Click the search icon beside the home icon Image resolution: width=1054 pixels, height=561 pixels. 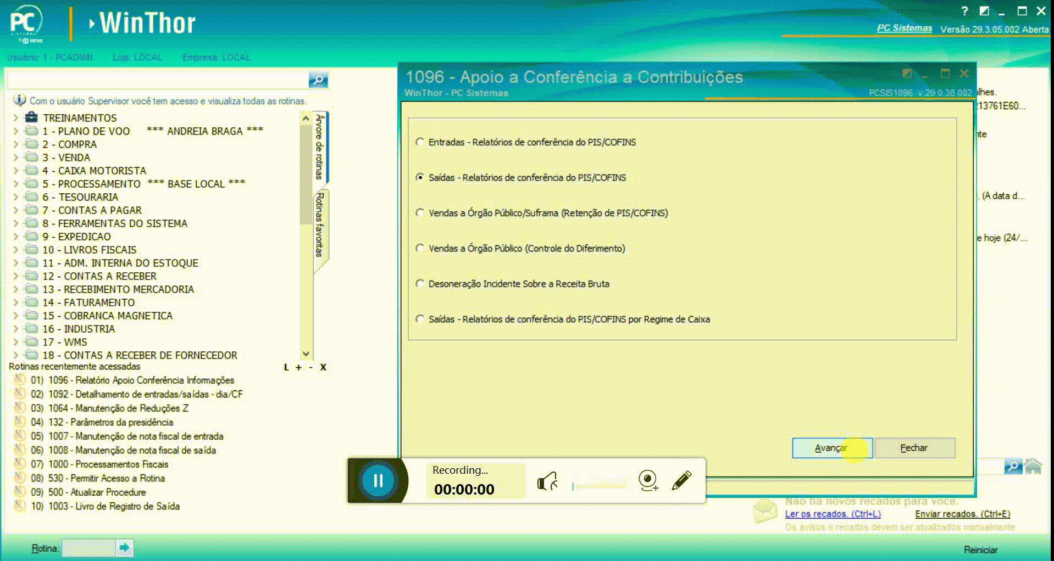coord(1013,467)
